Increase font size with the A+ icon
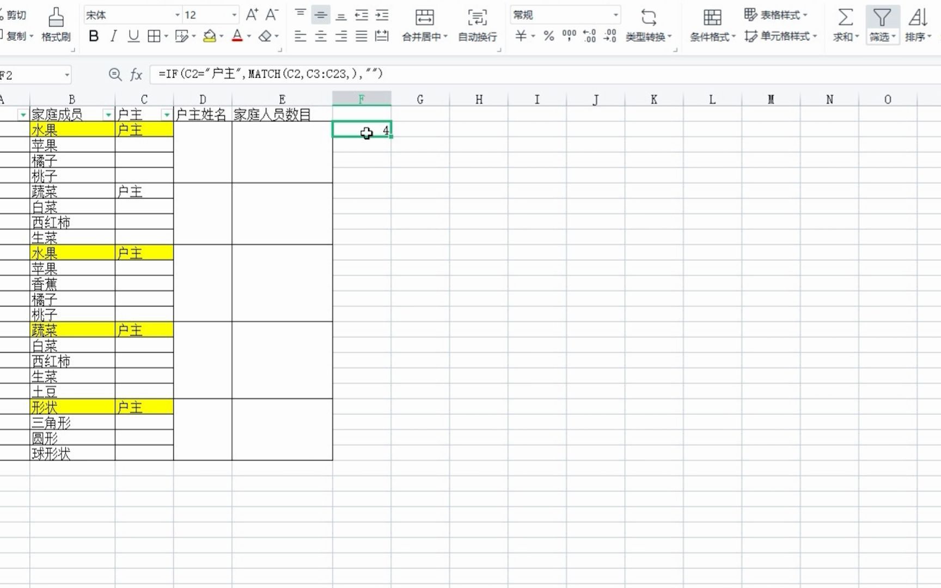This screenshot has height=588, width=941. (x=252, y=15)
